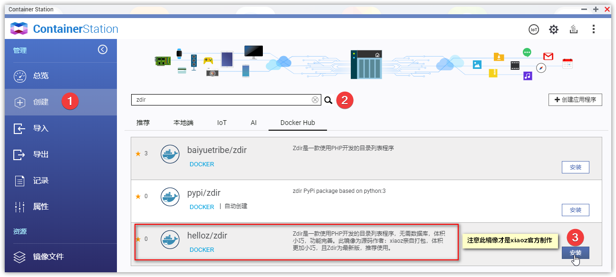Switch to the 推荐 tab
The width and height of the screenshot is (616, 277).
coord(143,123)
